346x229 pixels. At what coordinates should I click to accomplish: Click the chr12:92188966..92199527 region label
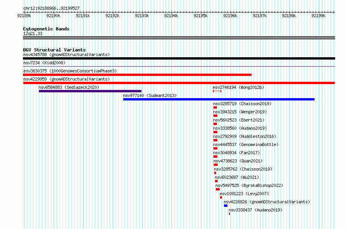tap(51, 9)
